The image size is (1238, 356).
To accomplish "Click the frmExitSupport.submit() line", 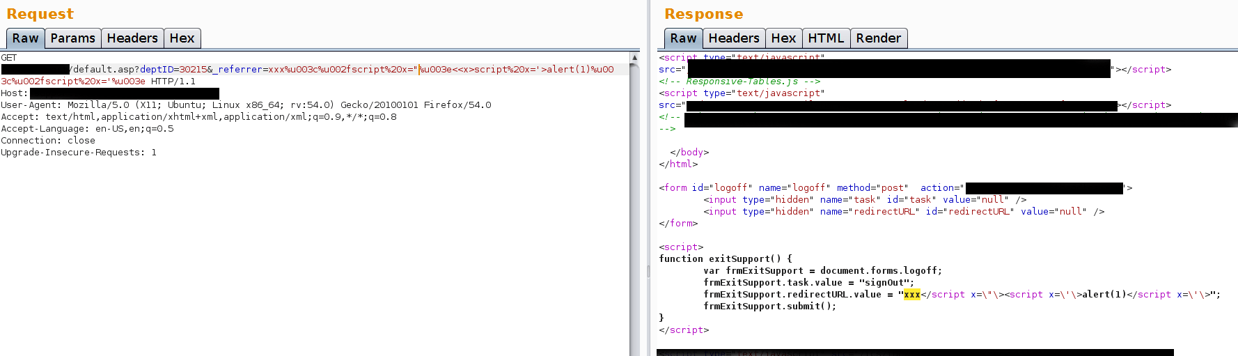I will coord(769,307).
